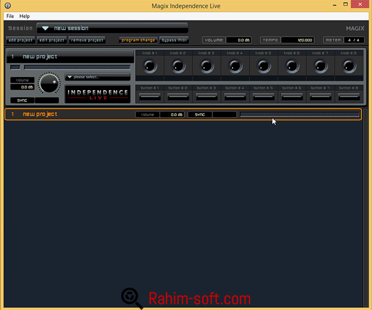
Task: Click the project volume 0.0 dB value box
Action: 22,87
